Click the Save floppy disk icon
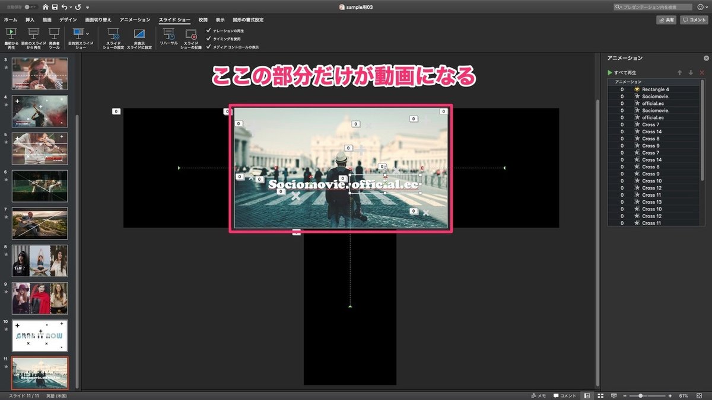Viewport: 712px width, 400px height. 55,7
